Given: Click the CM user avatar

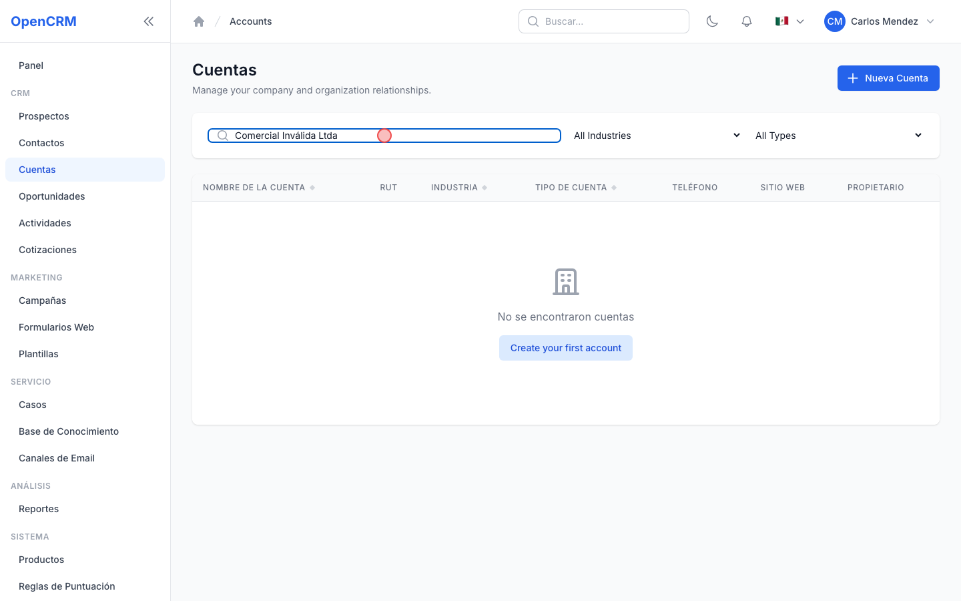Looking at the screenshot, I should coord(835,21).
